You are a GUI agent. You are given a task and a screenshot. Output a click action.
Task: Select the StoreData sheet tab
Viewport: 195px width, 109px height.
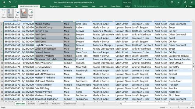point(20,104)
